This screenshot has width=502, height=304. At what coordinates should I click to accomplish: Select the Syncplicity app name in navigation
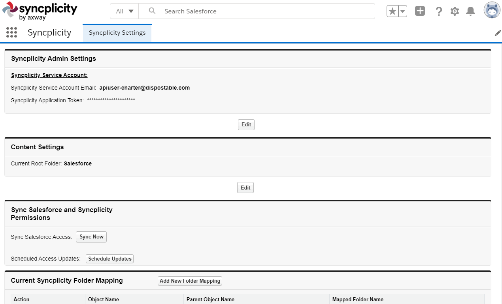(x=49, y=32)
